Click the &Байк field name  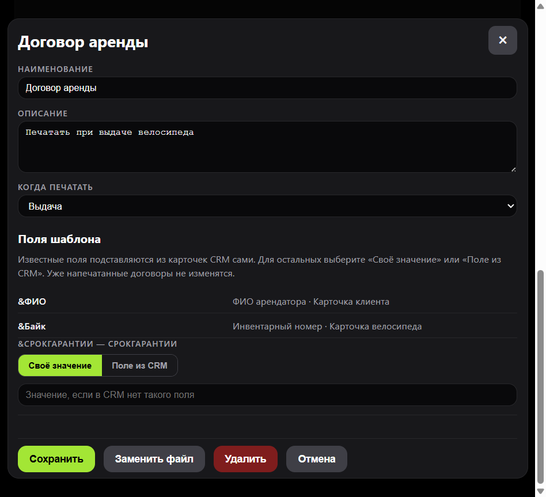(32, 327)
